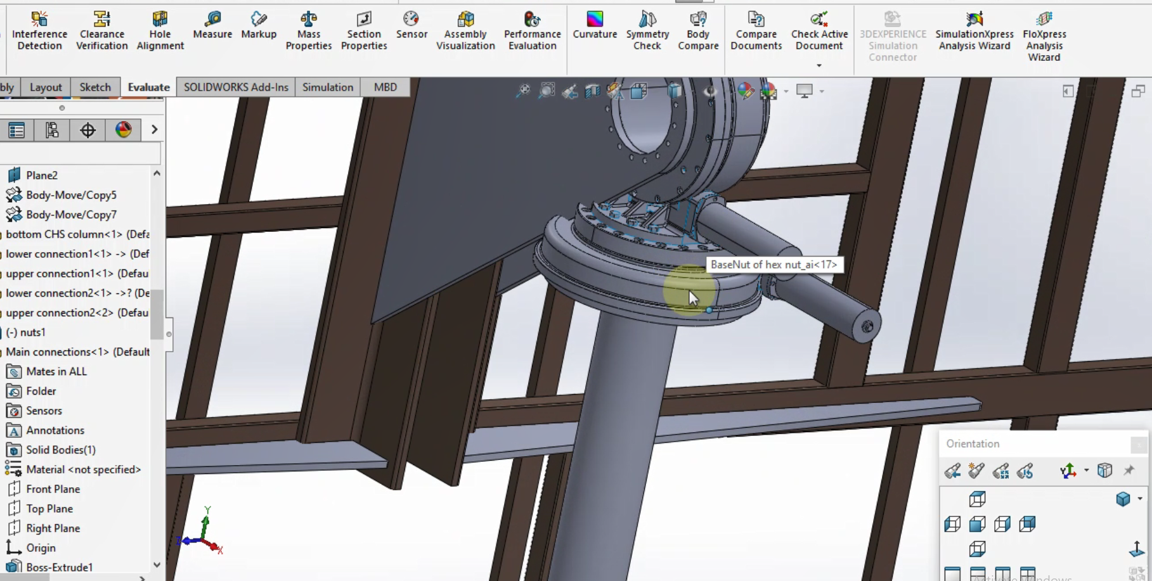Open the Body Compare tool
Screen dimensions: 1152x581
click(698, 30)
